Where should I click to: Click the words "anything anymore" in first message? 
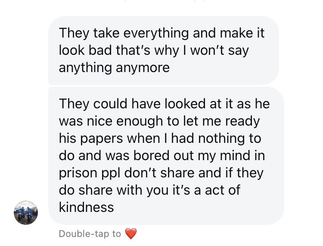(114, 68)
